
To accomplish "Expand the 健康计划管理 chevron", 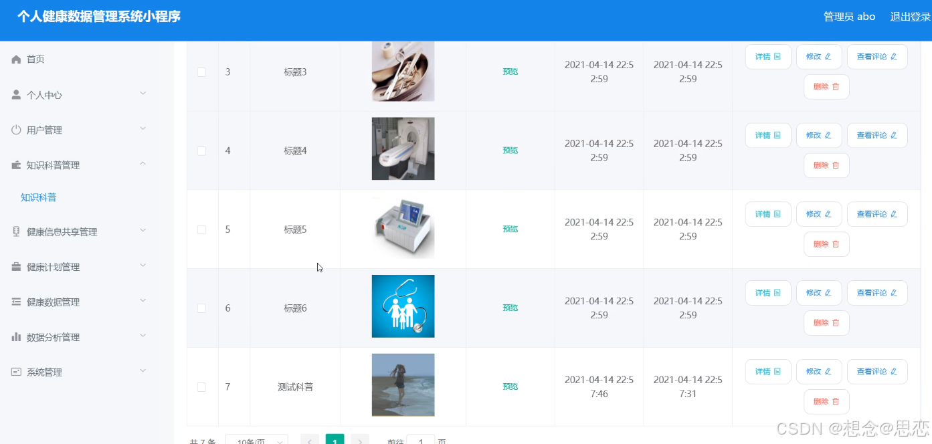I will [x=143, y=265].
